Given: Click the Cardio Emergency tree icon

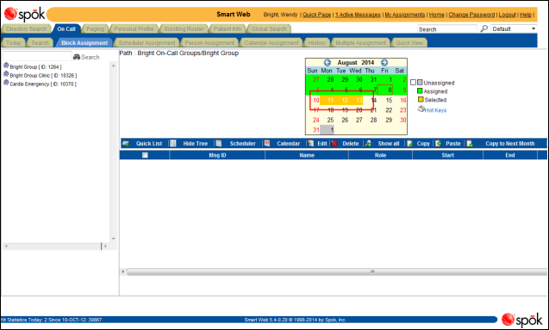Looking at the screenshot, I should pyautogui.click(x=6, y=83).
